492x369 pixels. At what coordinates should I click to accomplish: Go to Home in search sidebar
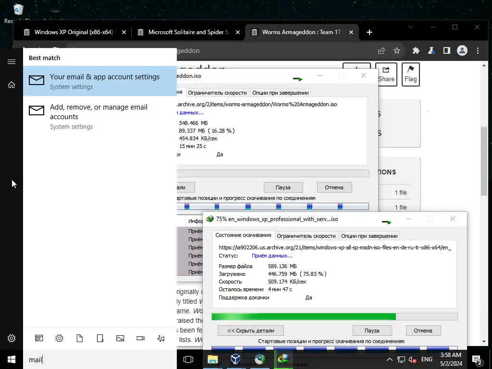click(x=12, y=85)
